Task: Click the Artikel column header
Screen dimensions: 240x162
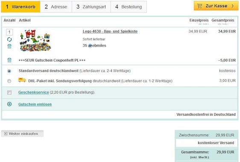Action: tap(25, 20)
